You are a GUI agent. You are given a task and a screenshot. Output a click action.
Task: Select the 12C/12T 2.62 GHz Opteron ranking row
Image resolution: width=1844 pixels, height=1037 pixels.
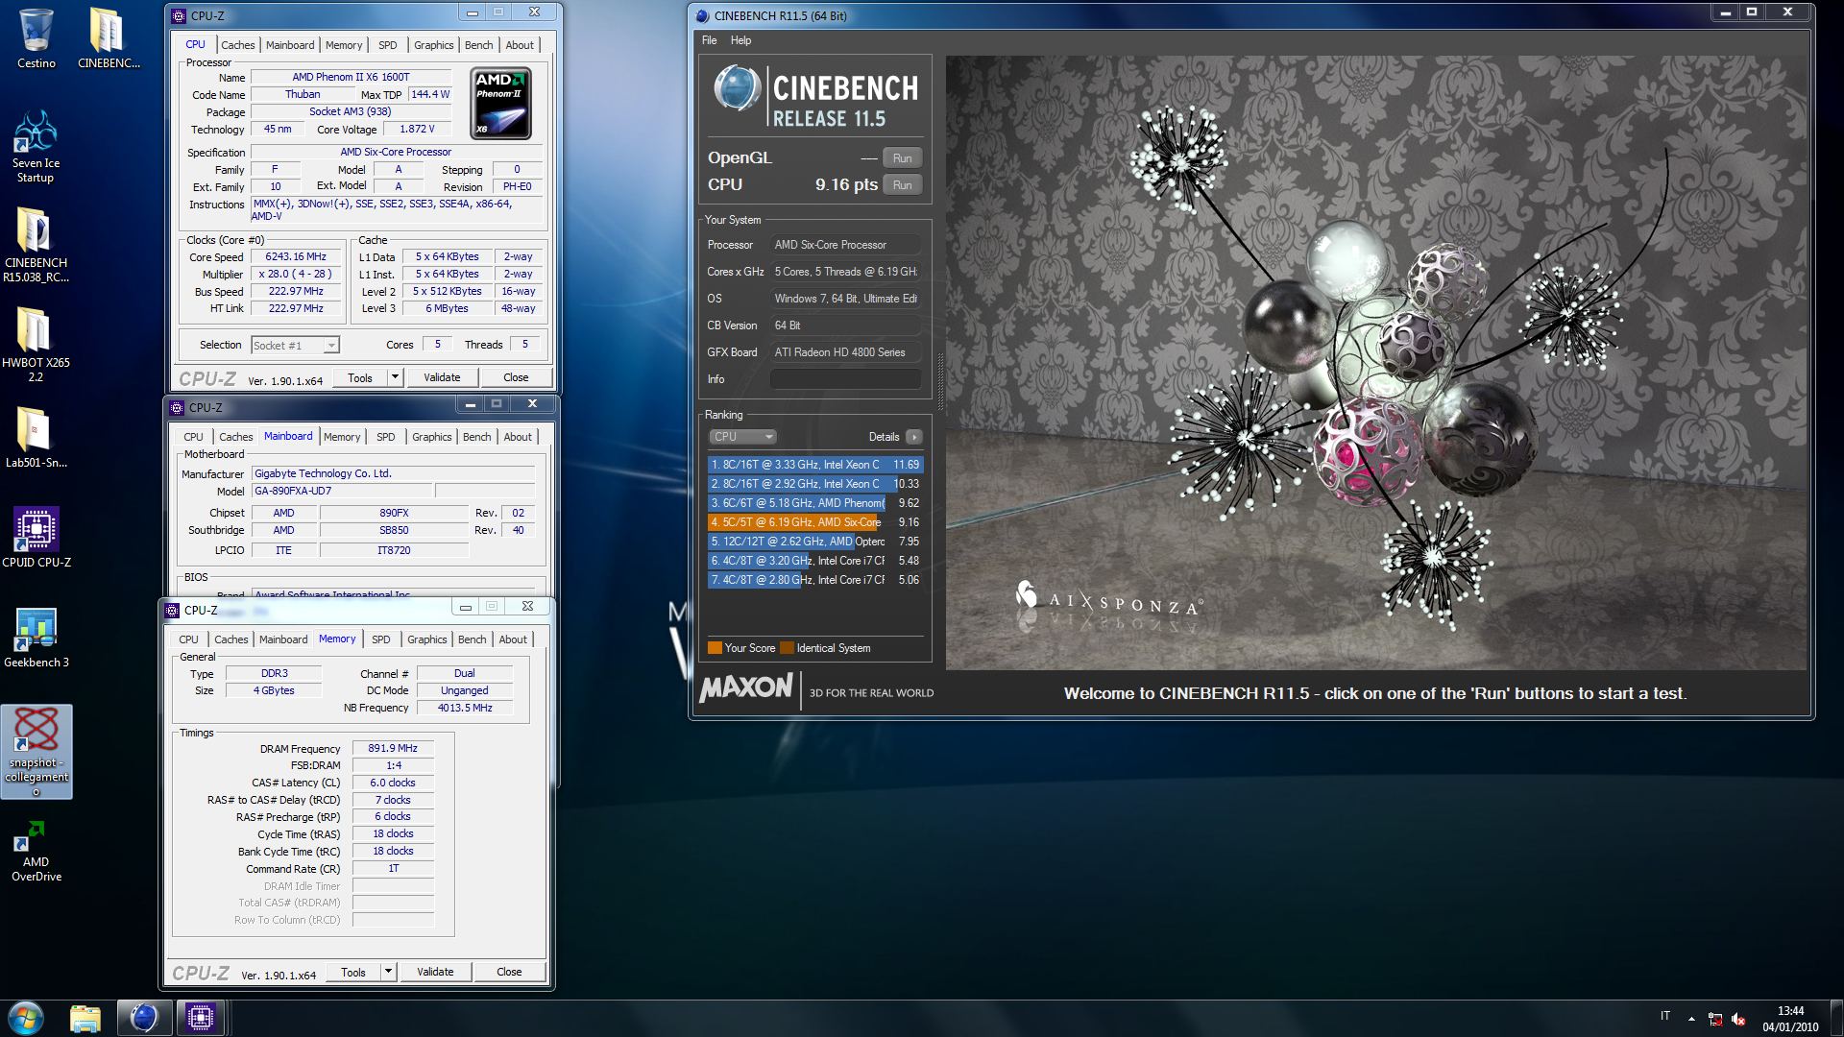814,542
